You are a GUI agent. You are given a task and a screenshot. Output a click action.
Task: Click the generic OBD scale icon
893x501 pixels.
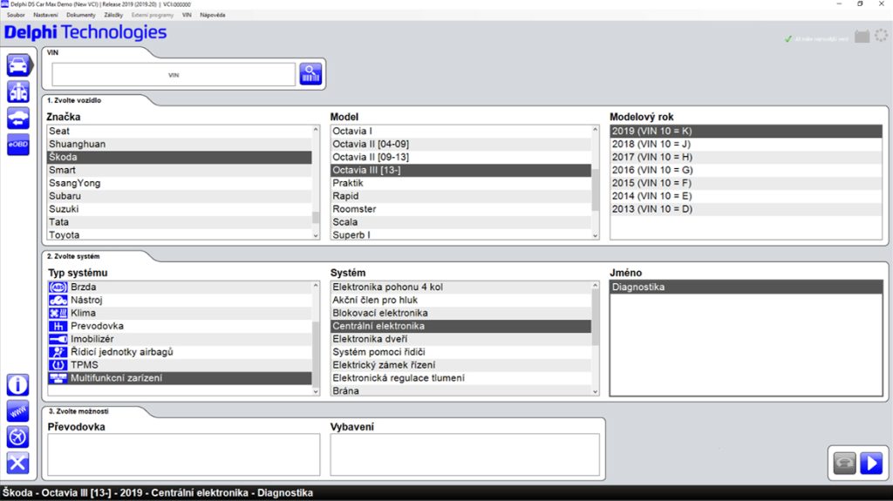point(18,91)
